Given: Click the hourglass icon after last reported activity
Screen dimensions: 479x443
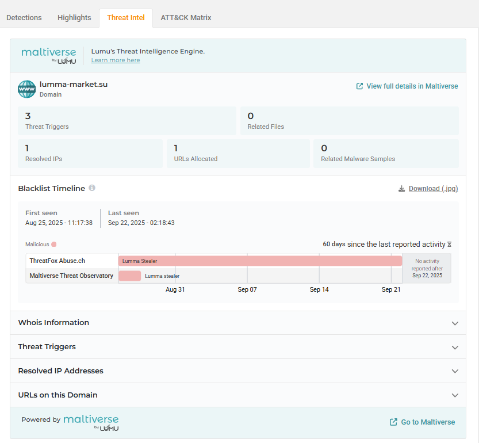Looking at the screenshot, I should pyautogui.click(x=449, y=245).
